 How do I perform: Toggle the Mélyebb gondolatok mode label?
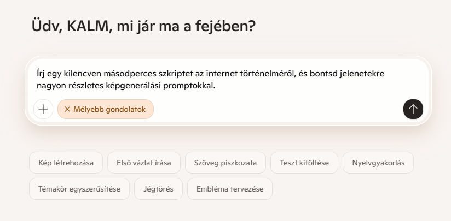coord(109,109)
